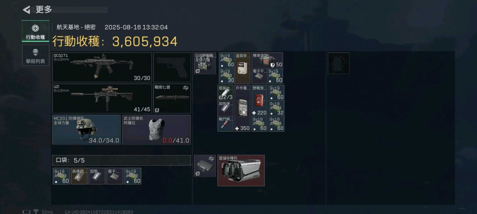
Task: Go back using the arrow icon
Action: 27,10
